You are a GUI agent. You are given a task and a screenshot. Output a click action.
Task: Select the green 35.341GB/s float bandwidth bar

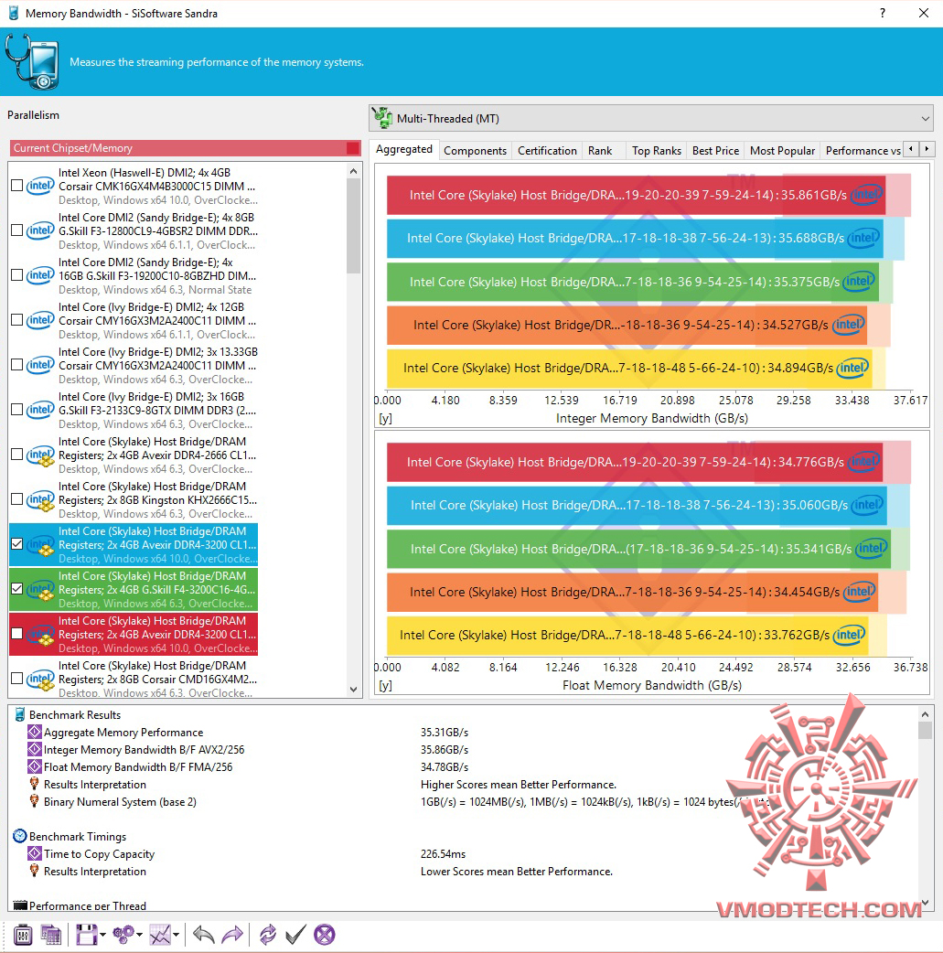[x=639, y=549]
